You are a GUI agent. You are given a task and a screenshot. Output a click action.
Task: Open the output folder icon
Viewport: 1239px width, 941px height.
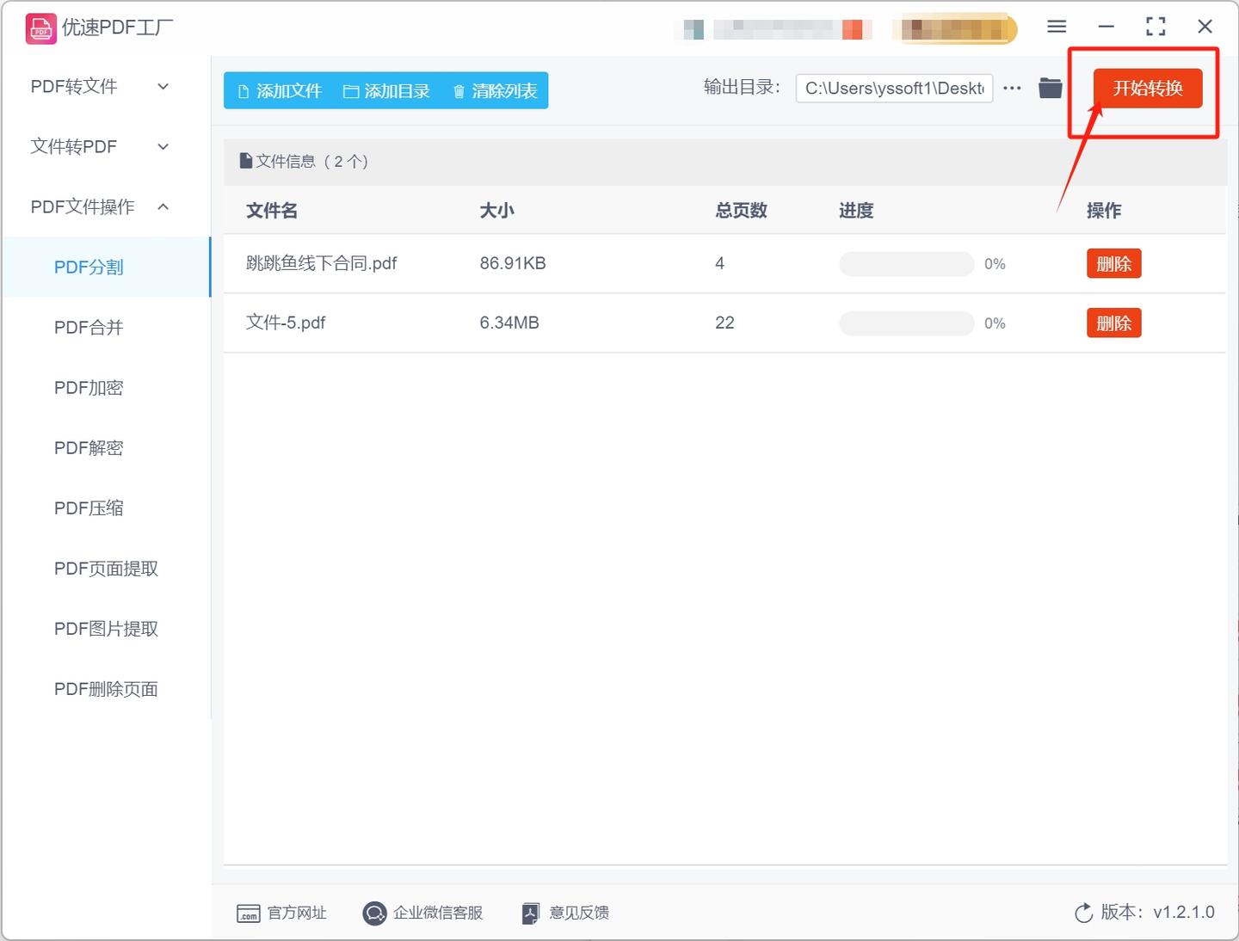coord(1051,88)
